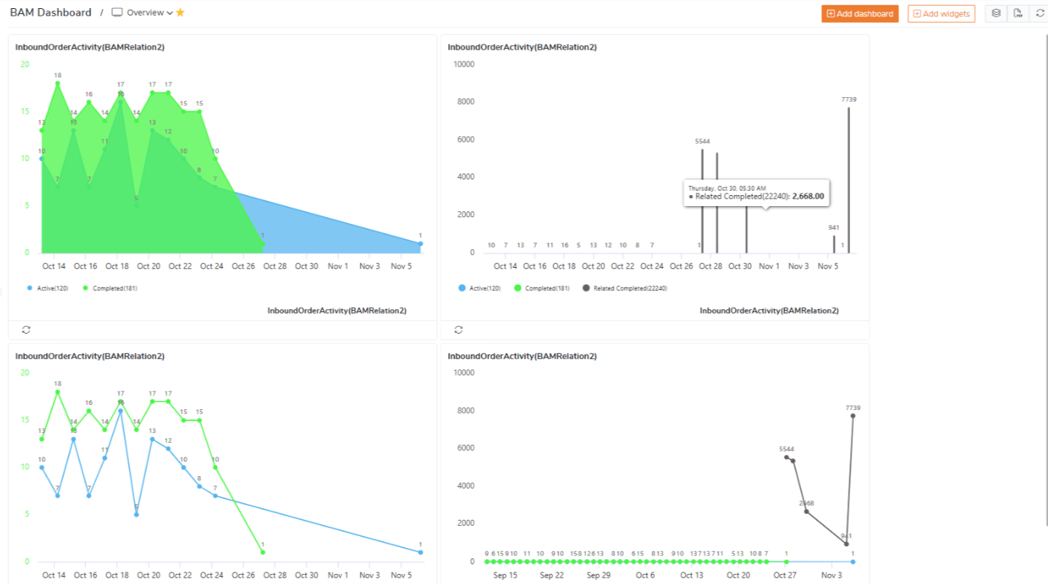Screen dimensions: 1048x588
Task: Expand dashboard list via chevron next to Overview
Action: (x=170, y=13)
